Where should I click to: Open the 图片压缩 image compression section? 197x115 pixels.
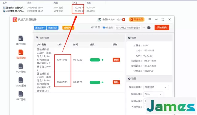[x=21, y=40]
